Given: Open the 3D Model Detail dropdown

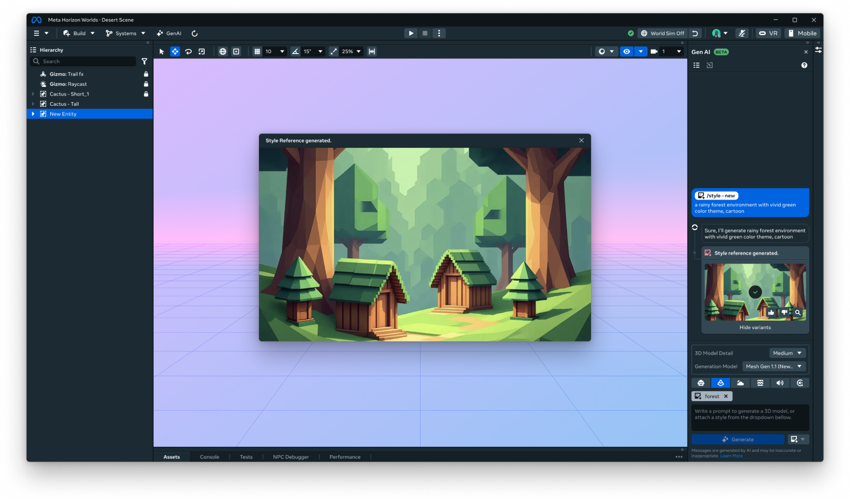Looking at the screenshot, I should click(x=787, y=353).
